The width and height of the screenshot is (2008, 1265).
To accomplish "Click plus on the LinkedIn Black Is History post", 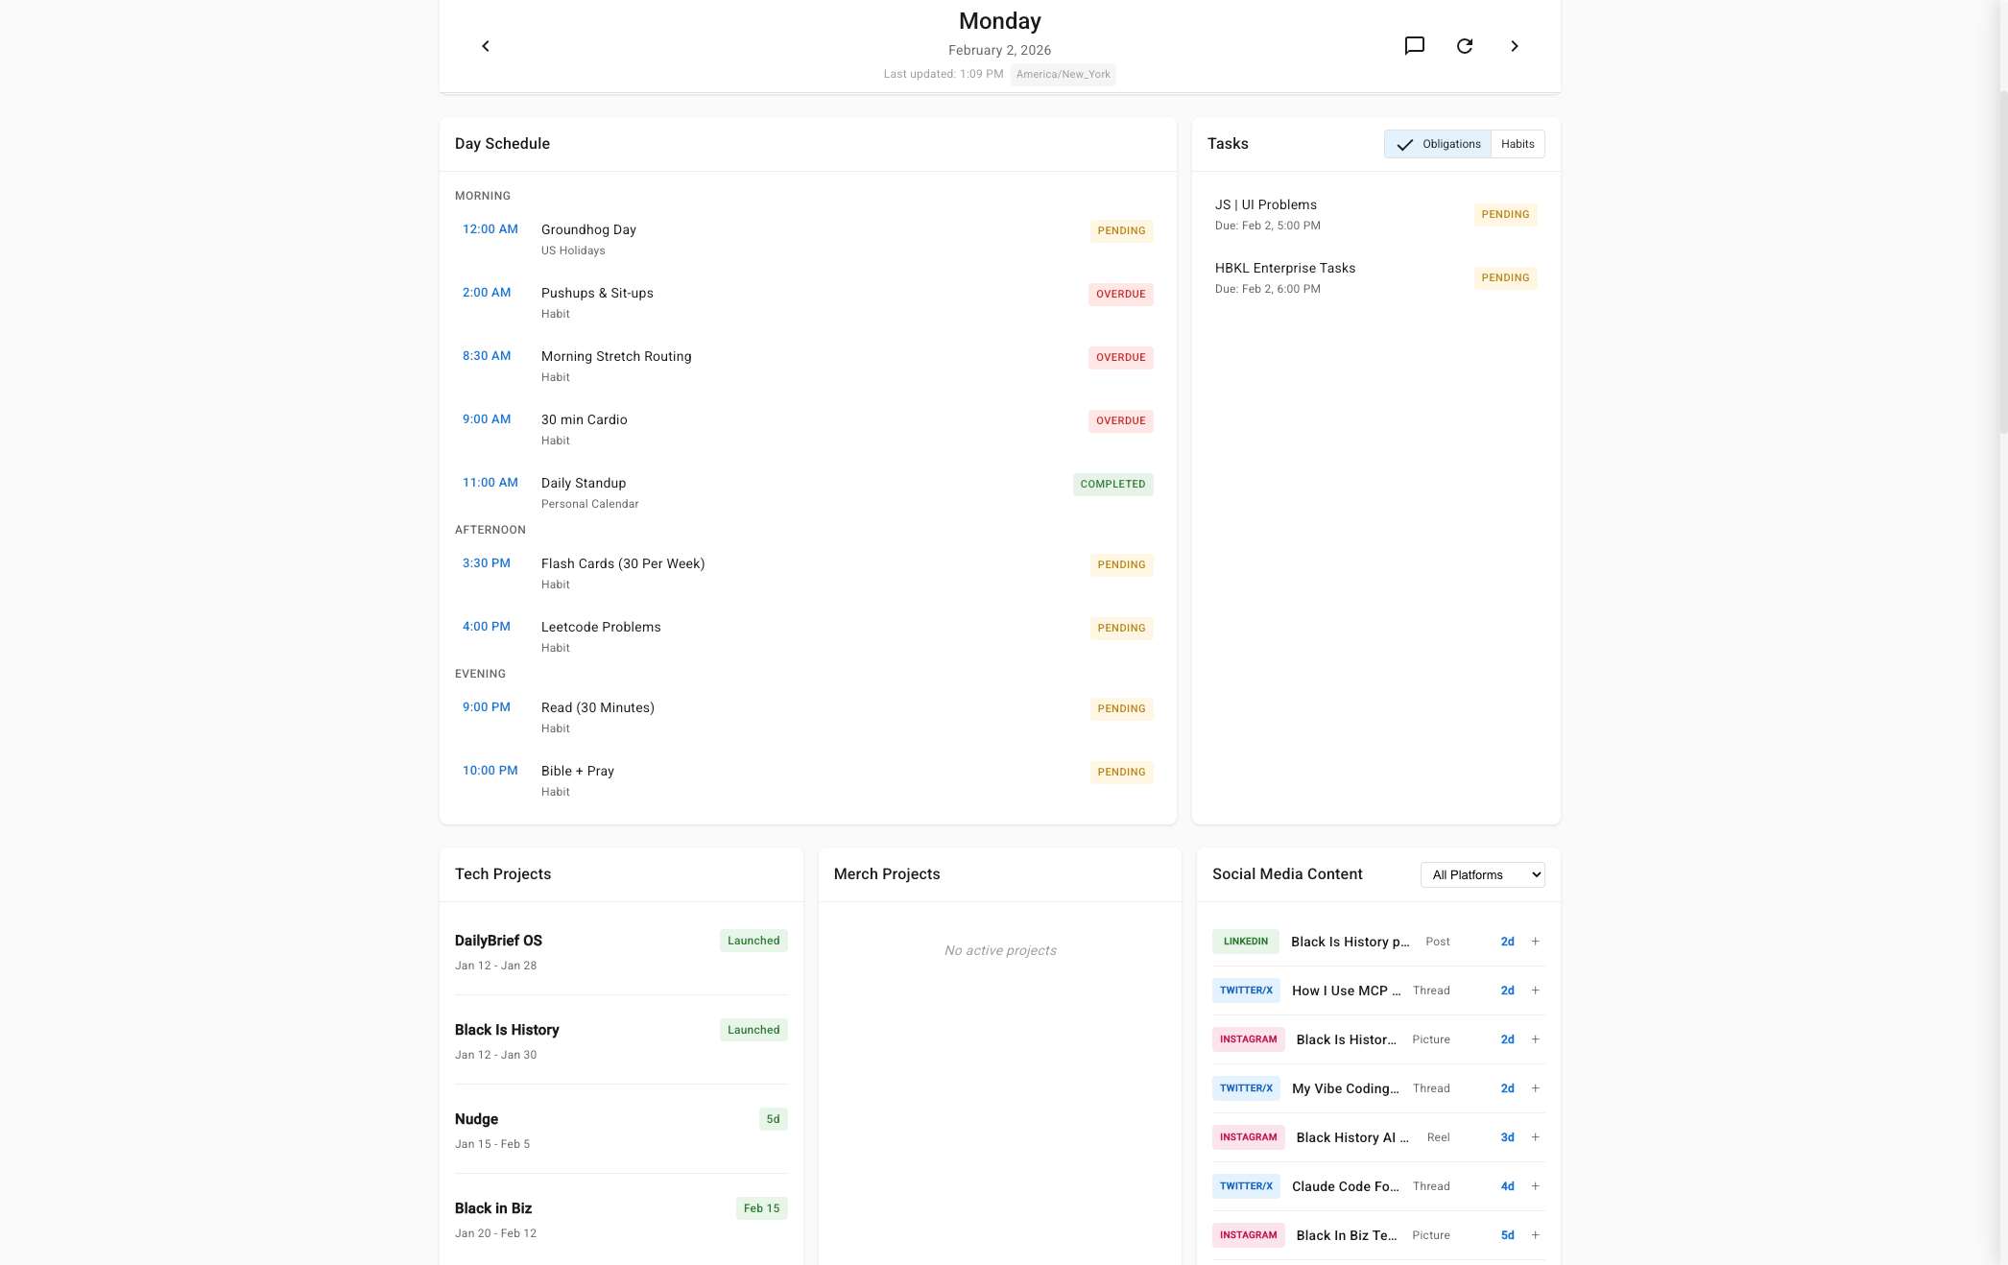I will [x=1535, y=942].
